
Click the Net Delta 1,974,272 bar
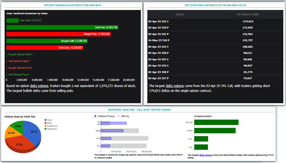(x=12, y=20)
